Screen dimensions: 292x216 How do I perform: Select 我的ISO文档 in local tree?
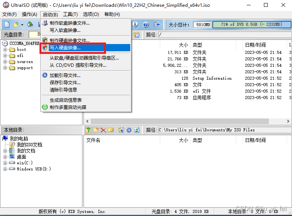(29, 145)
